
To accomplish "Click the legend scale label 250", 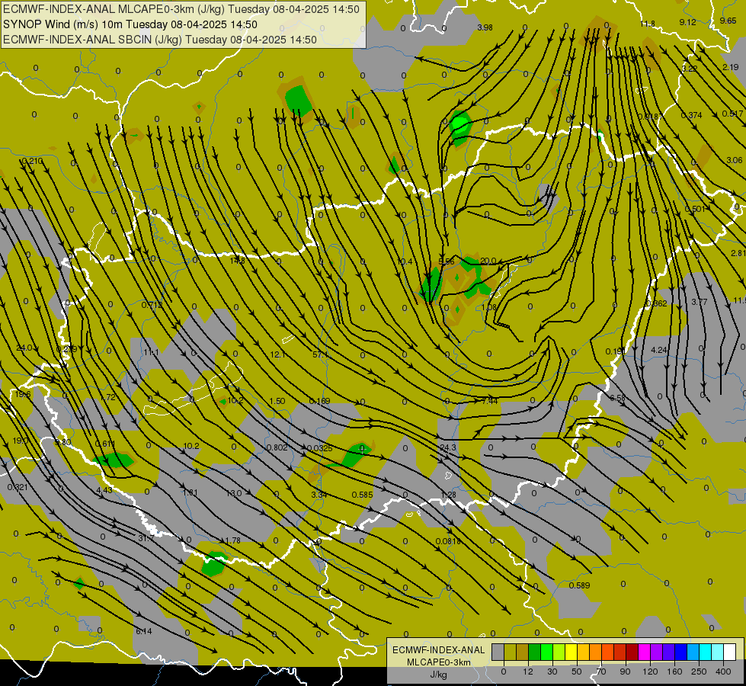I will pos(699,672).
